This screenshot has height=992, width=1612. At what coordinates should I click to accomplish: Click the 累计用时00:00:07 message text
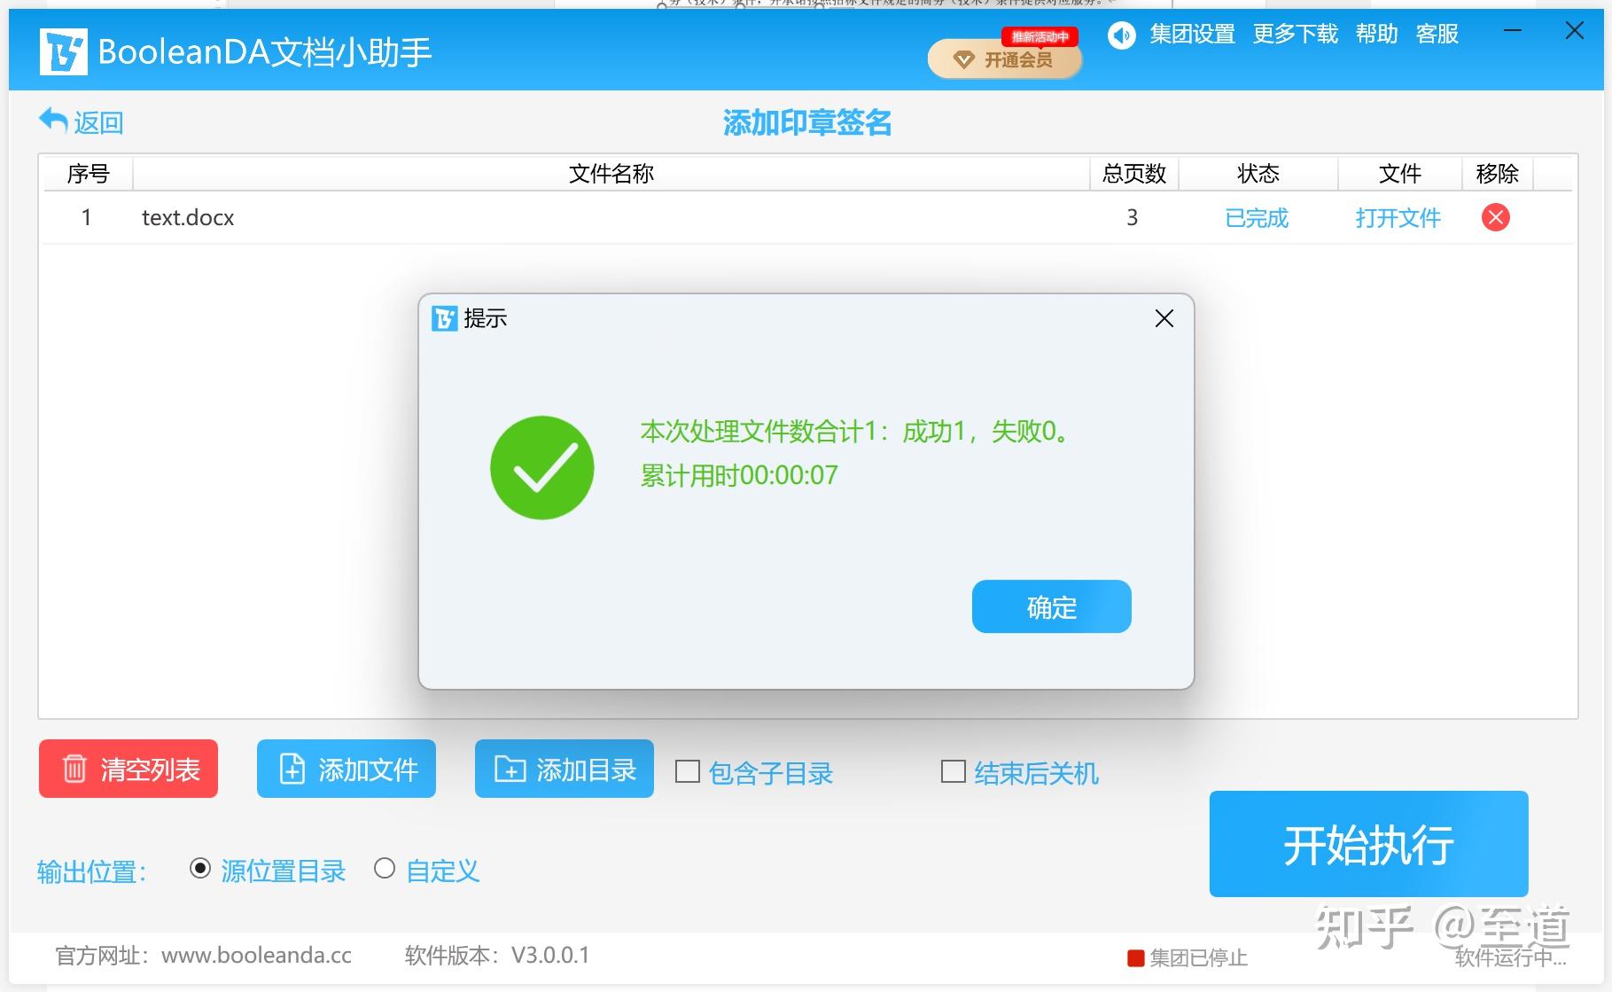click(x=739, y=475)
